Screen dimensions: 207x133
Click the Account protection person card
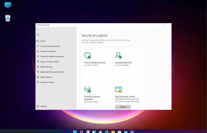point(128,66)
